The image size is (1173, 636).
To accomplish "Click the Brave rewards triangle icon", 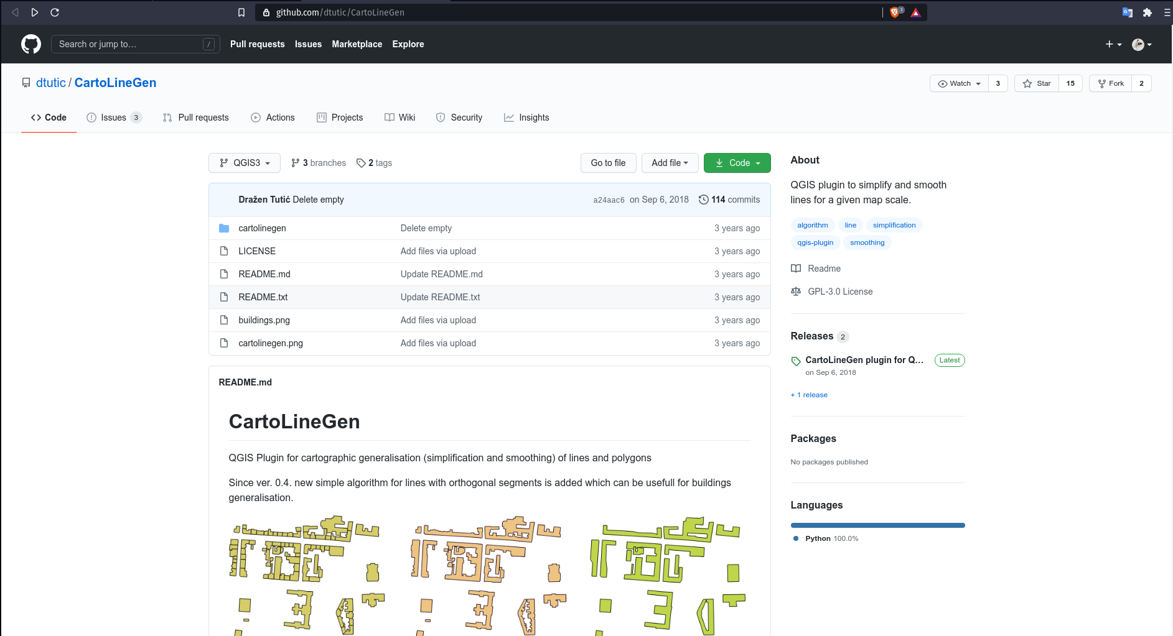I will [916, 12].
